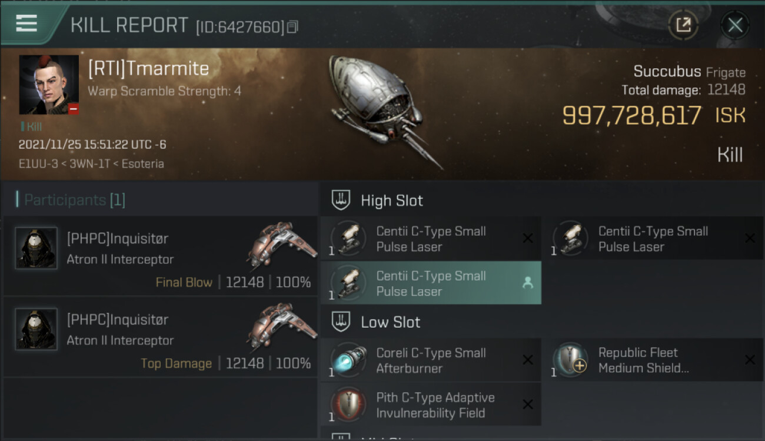Select the highlighted Centii C-Type Small Pulse Laser
Image resolution: width=765 pixels, height=441 pixels.
click(431, 283)
